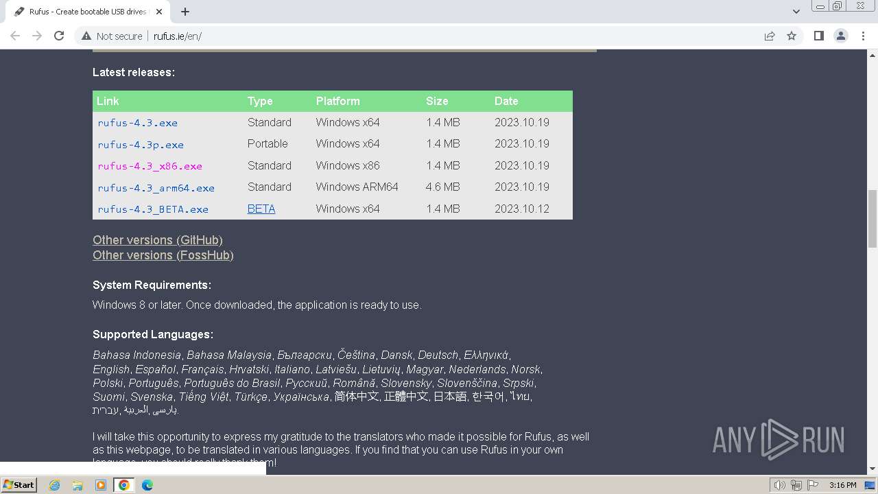
Task: Bookmark this tab with star icon
Action: pyautogui.click(x=792, y=36)
